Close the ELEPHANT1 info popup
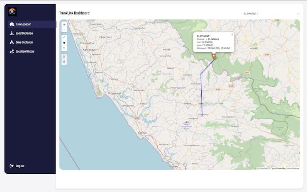Screen dimensions: 307x192 [232, 34]
